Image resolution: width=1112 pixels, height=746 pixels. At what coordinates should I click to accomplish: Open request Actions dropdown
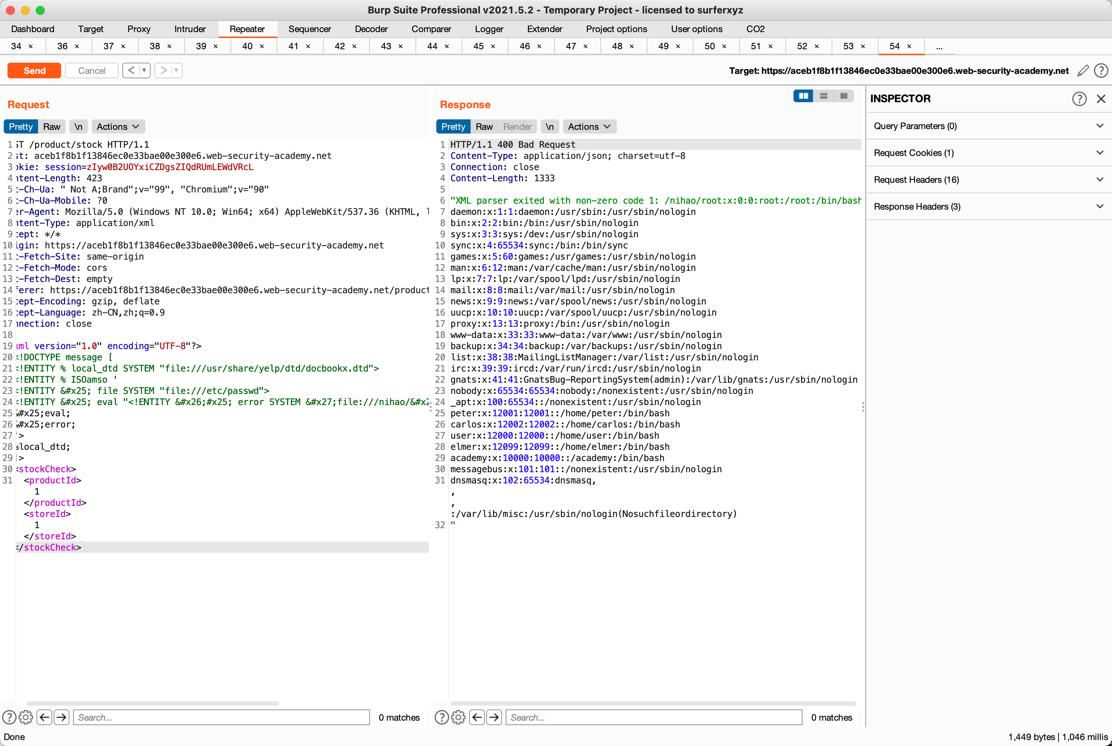118,126
